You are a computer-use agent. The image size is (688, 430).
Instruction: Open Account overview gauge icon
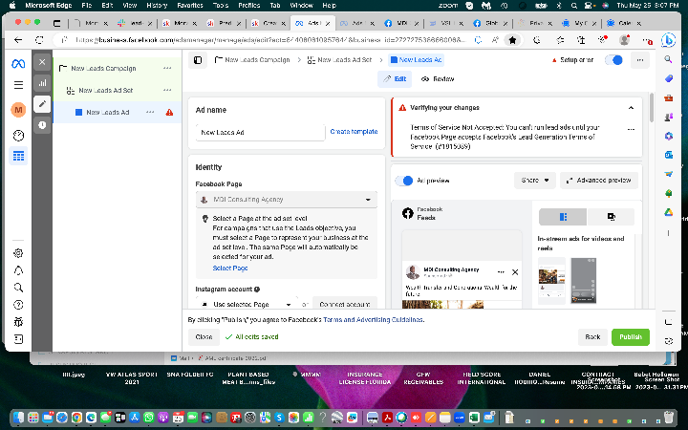pos(18,136)
